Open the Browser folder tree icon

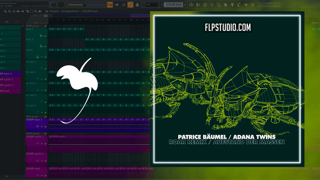click(218, 4)
